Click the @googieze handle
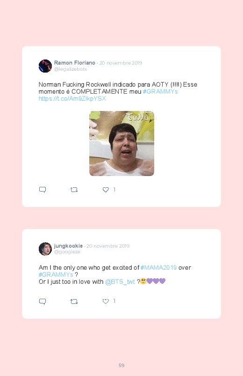The height and width of the screenshot is (376, 243). tap(67, 252)
